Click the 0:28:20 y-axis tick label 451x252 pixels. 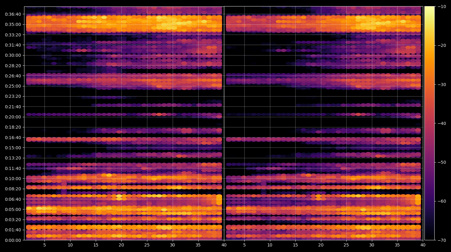click(x=13, y=66)
